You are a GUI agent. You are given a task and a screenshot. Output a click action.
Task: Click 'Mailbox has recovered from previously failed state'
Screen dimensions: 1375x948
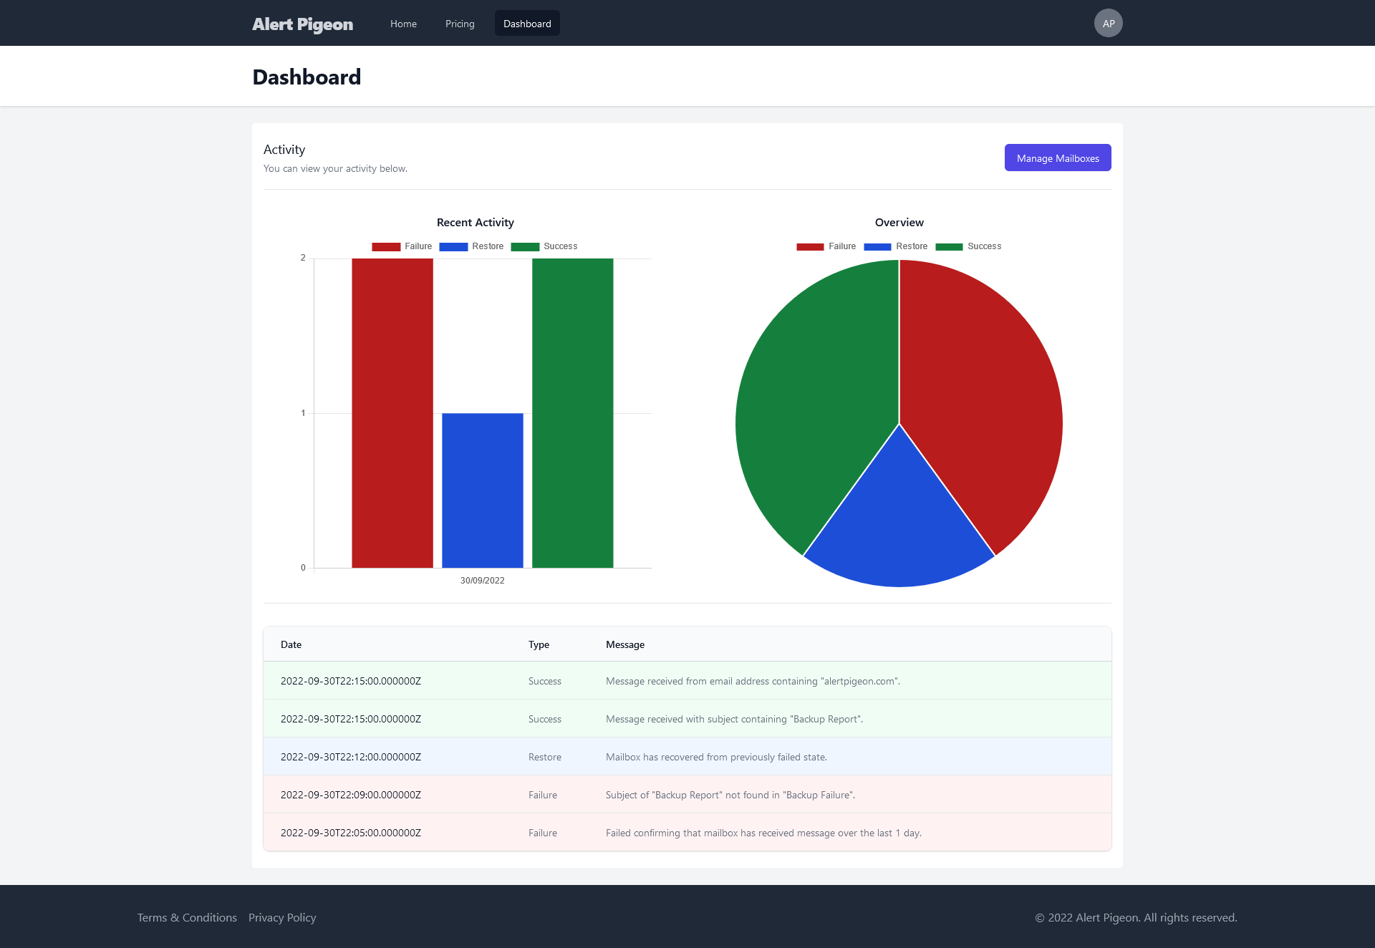coord(716,757)
